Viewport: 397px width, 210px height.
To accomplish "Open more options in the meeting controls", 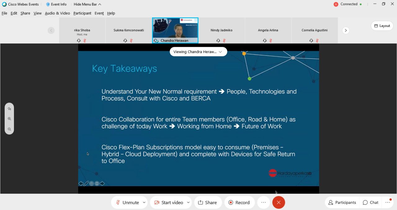I will (x=264, y=203).
